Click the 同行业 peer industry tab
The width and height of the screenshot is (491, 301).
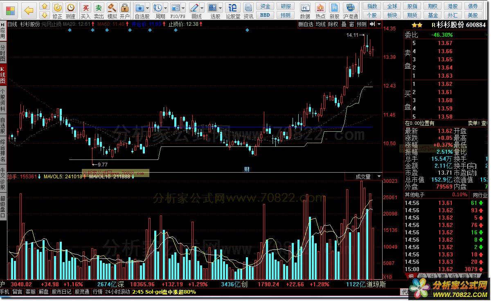point(480,195)
